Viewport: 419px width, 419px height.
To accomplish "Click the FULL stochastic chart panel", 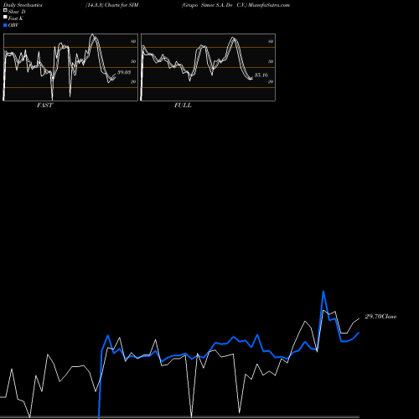I will click(208, 67).
